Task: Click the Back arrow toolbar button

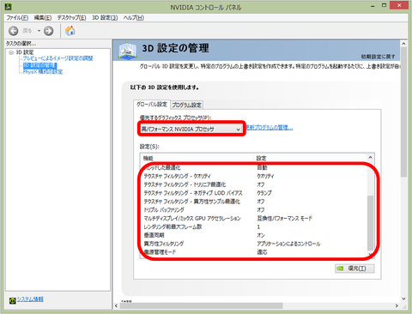Action: 14,31
